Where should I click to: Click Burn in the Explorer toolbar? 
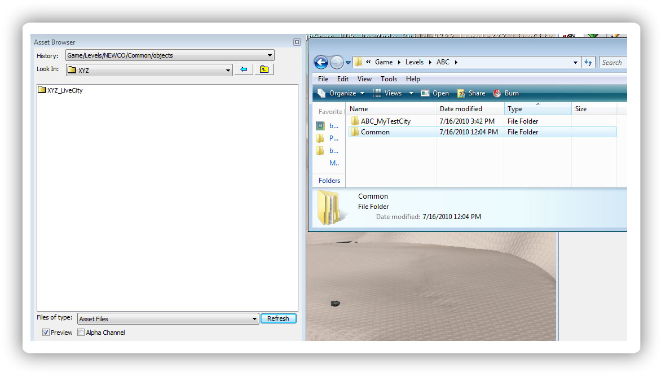click(506, 93)
